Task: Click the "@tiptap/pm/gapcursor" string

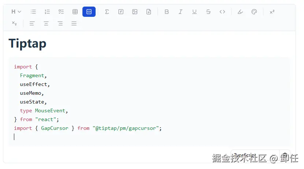Action: coord(126,128)
